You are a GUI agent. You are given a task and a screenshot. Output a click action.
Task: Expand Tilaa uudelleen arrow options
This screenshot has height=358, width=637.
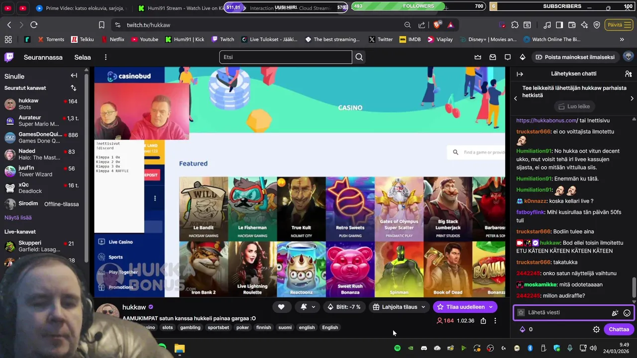(491, 307)
